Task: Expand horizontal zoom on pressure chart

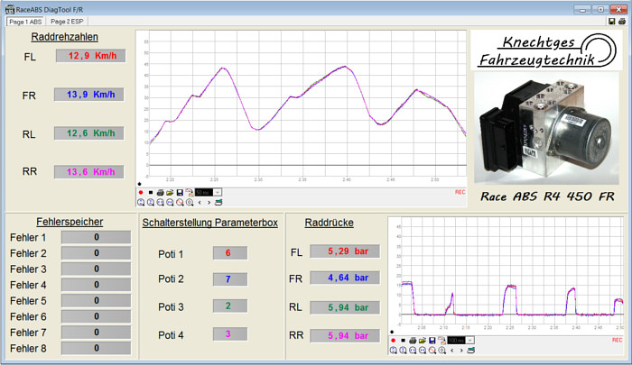Action: point(413,350)
